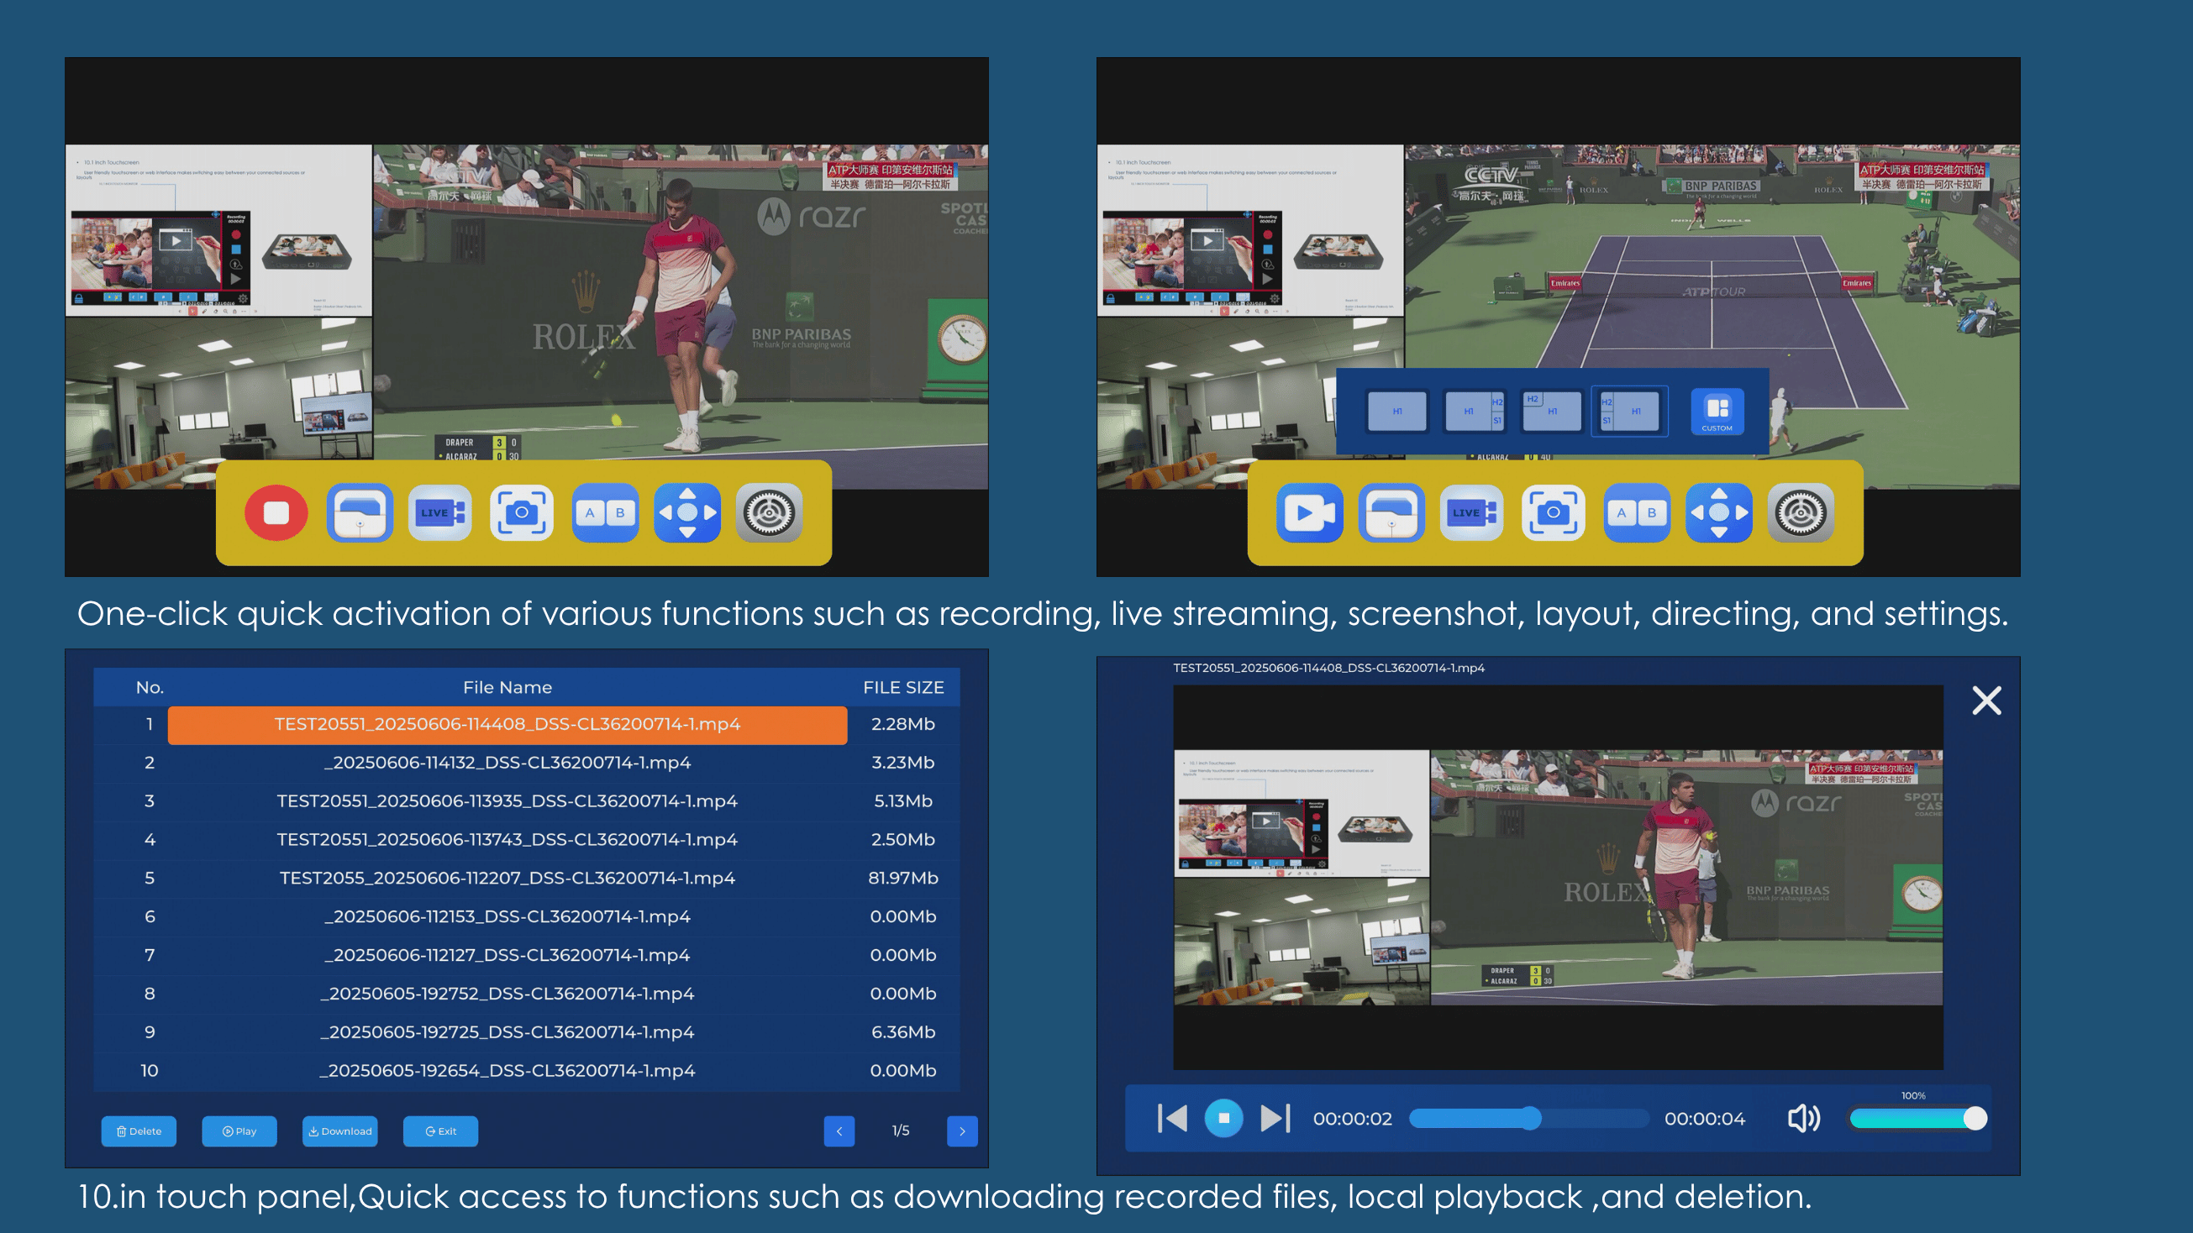The width and height of the screenshot is (2193, 1233).
Task: Mute the playback volume speaker icon
Action: (1803, 1118)
